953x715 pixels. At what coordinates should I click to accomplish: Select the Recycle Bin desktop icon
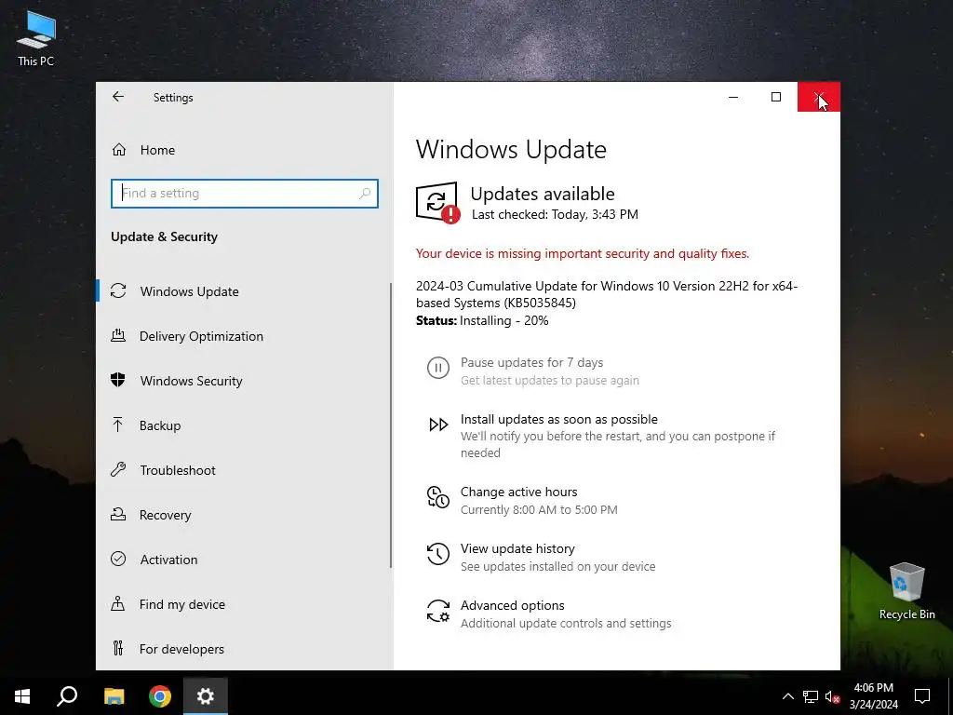(x=906, y=591)
